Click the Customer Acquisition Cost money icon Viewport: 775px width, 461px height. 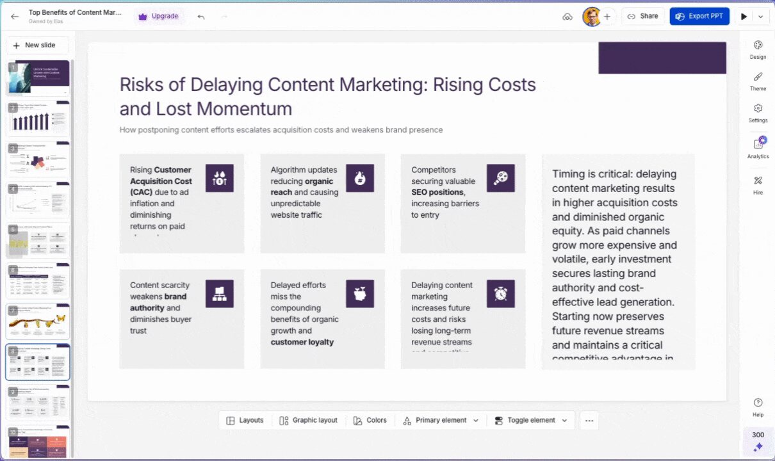click(x=219, y=178)
